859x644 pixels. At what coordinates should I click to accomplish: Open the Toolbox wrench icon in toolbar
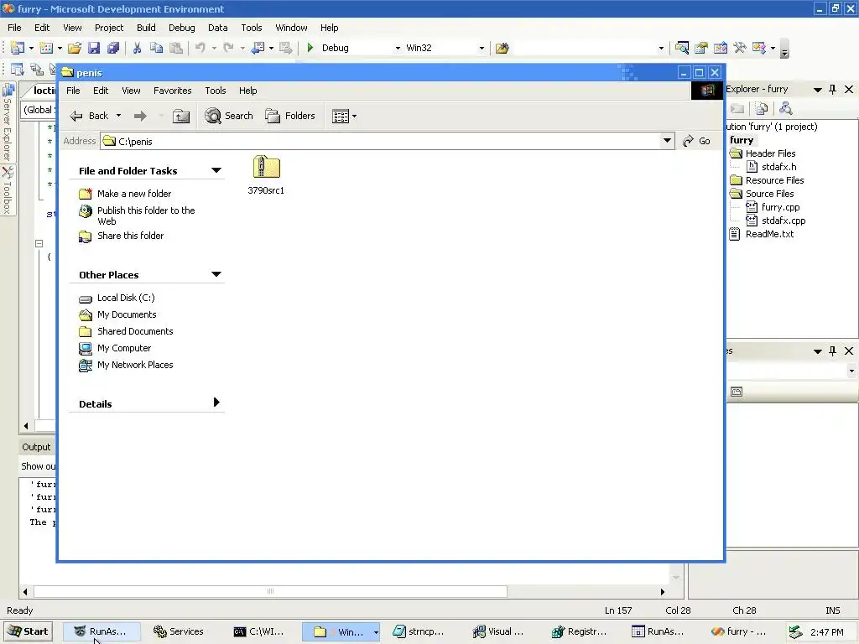click(x=740, y=48)
